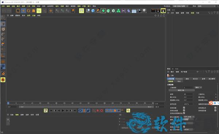The width and height of the screenshot is (219, 134).
Task: Open the default object color dropdown
Action: tap(189, 117)
